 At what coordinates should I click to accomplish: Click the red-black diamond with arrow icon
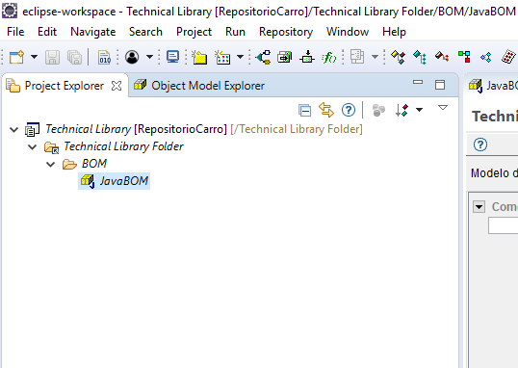[x=442, y=57]
